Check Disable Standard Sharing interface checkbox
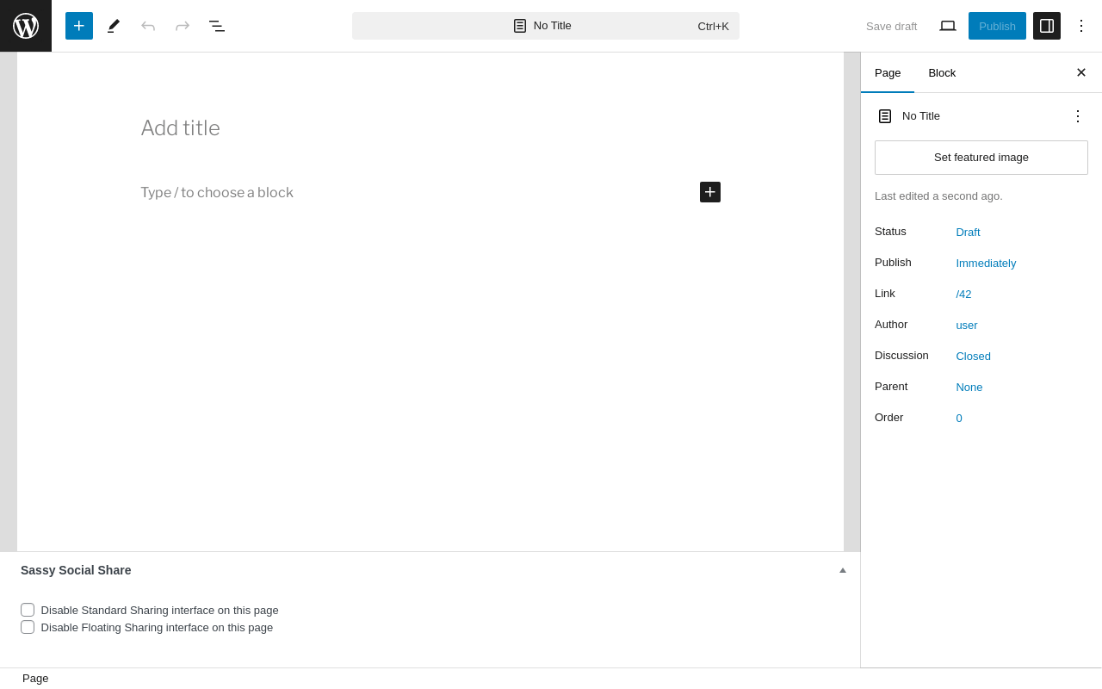This screenshot has width=1102, height=689. click(28, 610)
